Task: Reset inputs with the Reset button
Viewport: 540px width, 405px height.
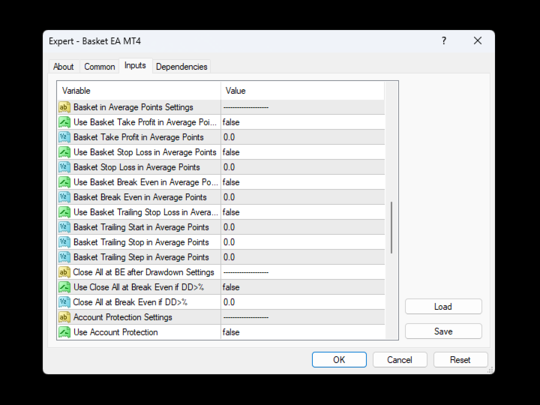Action: (460, 360)
